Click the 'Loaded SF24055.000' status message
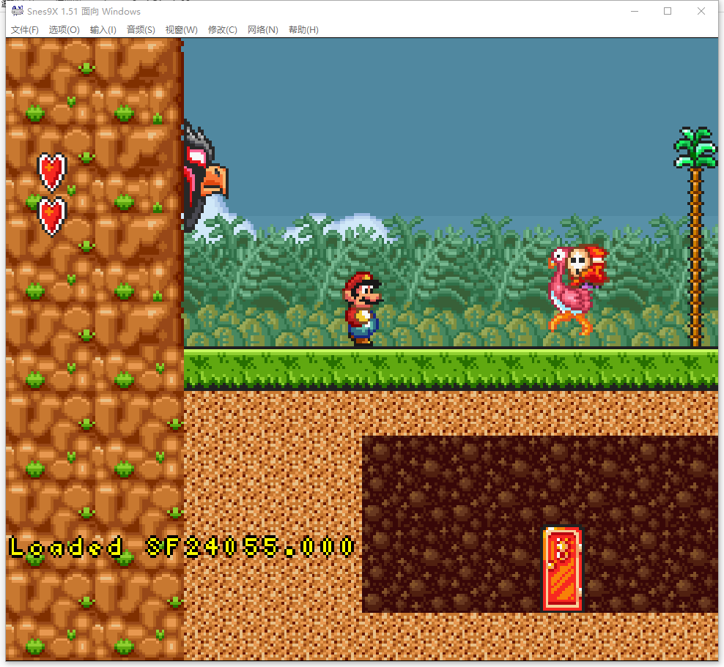This screenshot has height=667, width=724. click(x=182, y=548)
